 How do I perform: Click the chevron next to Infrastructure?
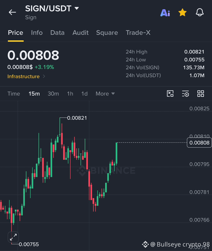pos(44,76)
